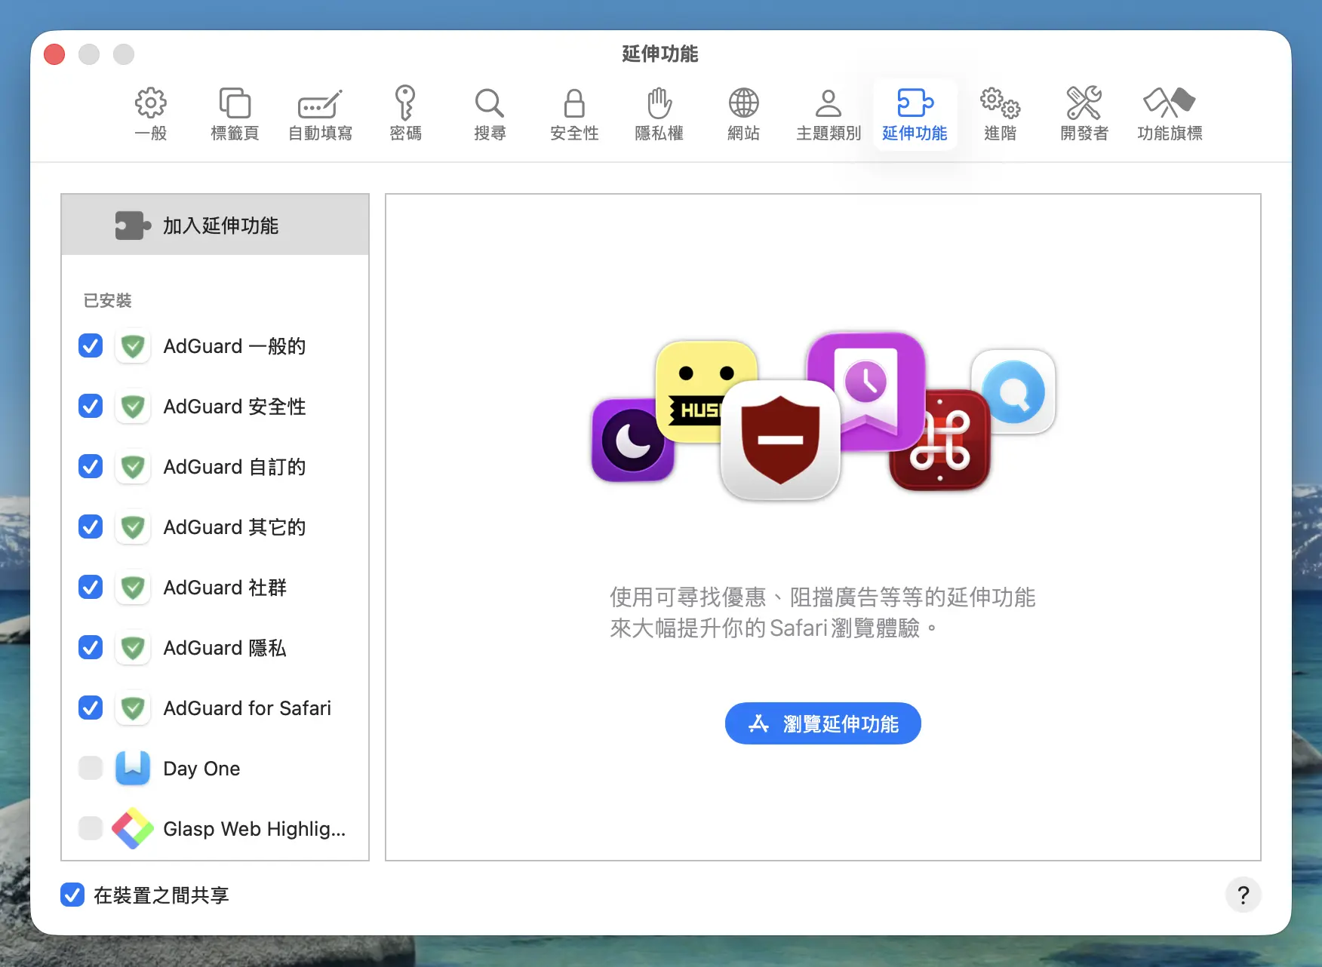The height and width of the screenshot is (967, 1322).
Task: Select the AdGuard 其它的 row label
Action: 235,527
